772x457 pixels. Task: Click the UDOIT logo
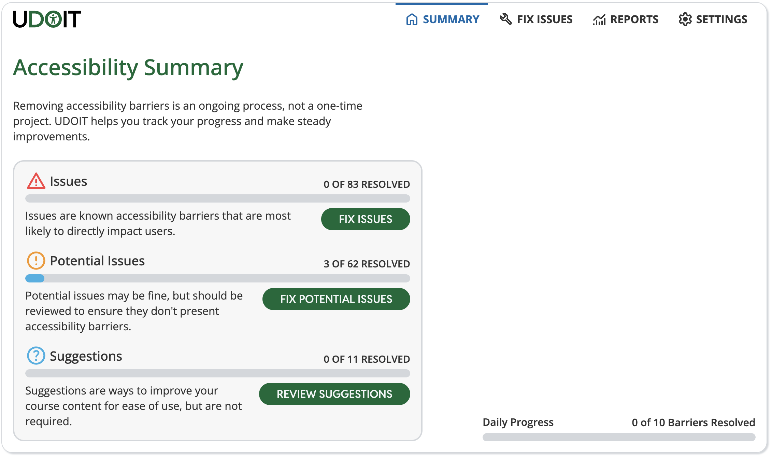coord(47,19)
